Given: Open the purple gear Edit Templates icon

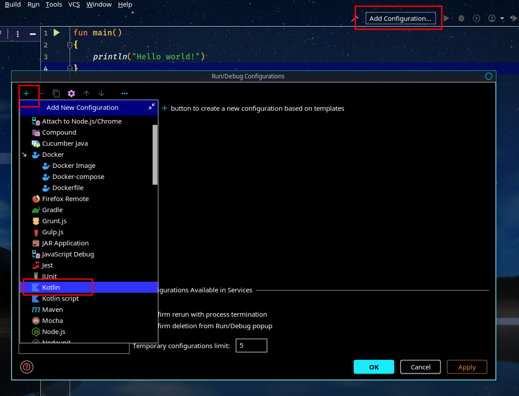Looking at the screenshot, I should click(x=71, y=93).
